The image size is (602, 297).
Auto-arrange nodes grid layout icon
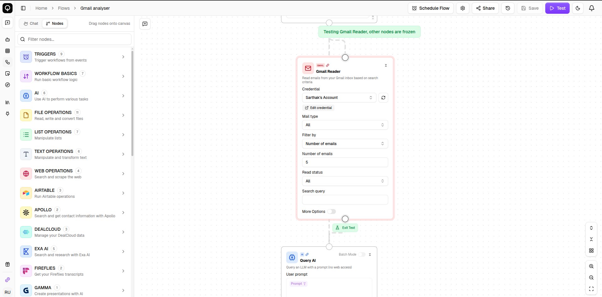tap(591, 251)
